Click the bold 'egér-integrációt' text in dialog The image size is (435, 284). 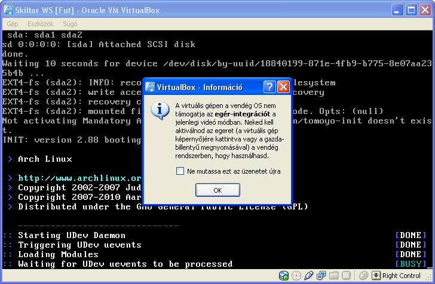pos(242,114)
